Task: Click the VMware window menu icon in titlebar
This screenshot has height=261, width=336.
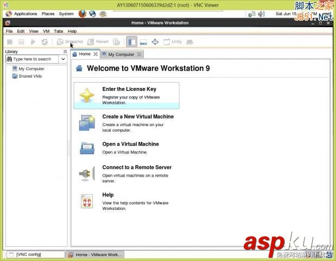Action: (8, 23)
